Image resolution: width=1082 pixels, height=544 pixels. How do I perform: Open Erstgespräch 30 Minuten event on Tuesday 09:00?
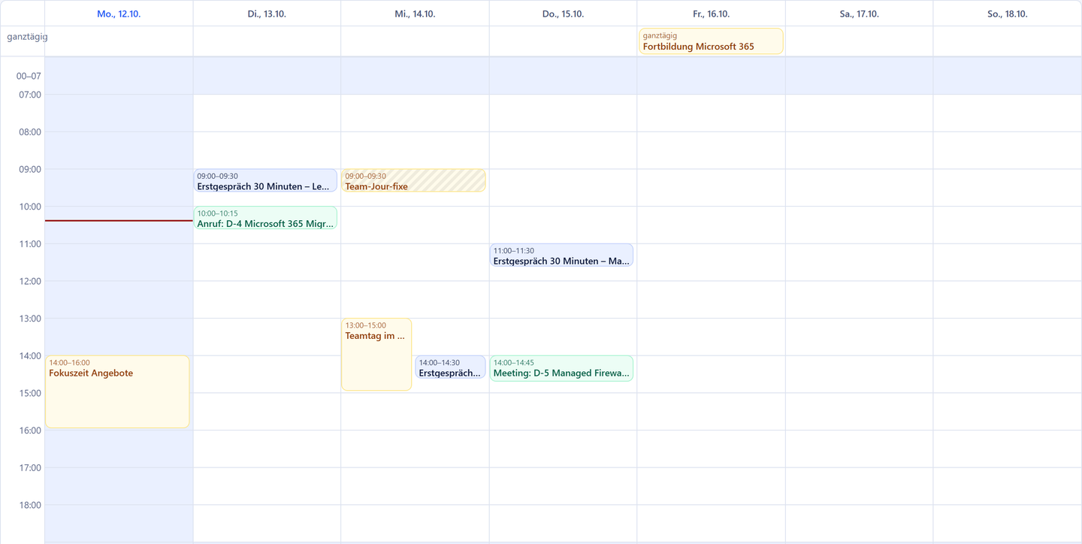pyautogui.click(x=265, y=180)
